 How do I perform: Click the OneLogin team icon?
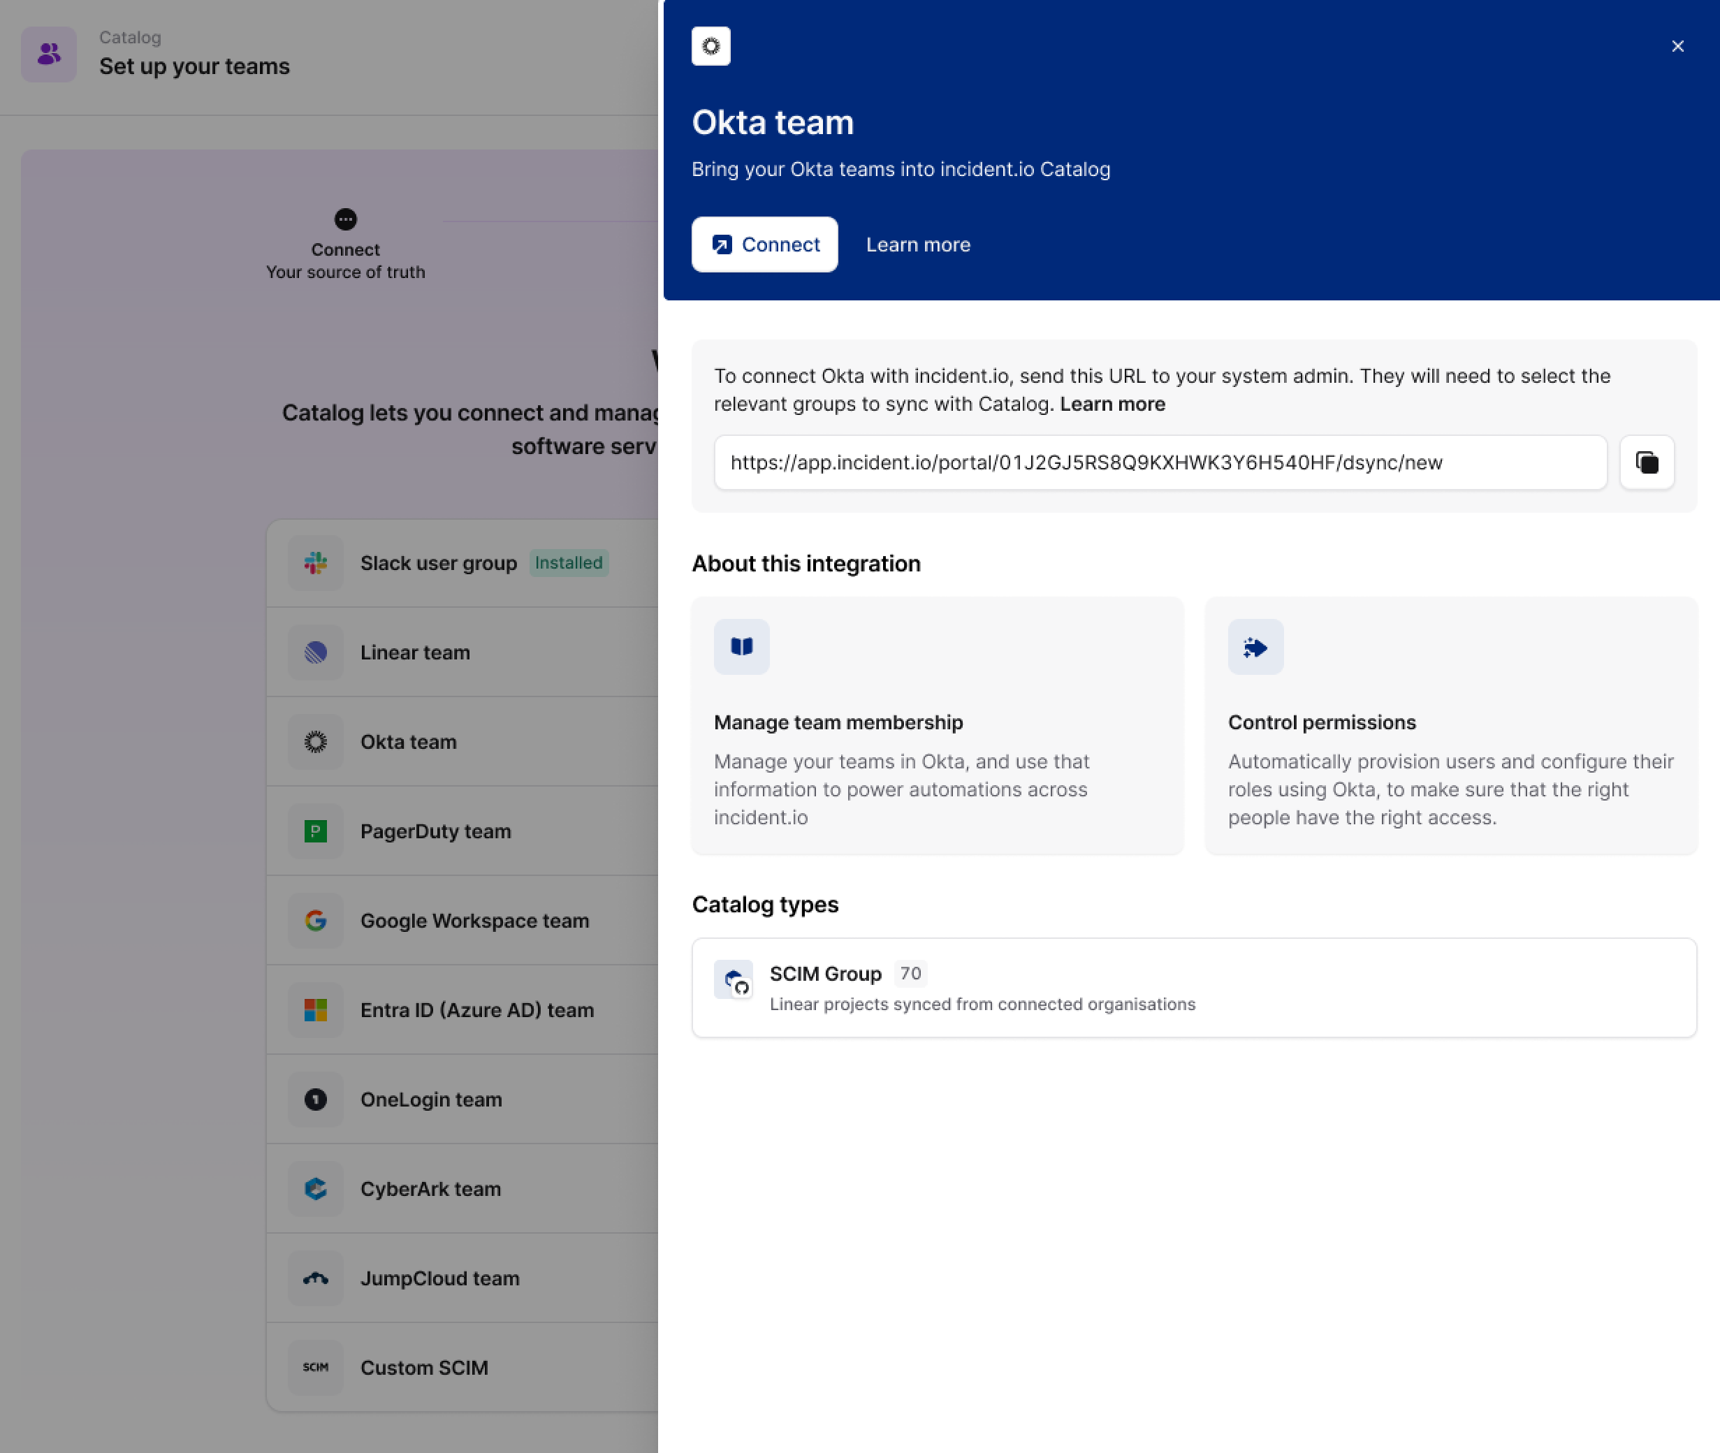point(316,1099)
